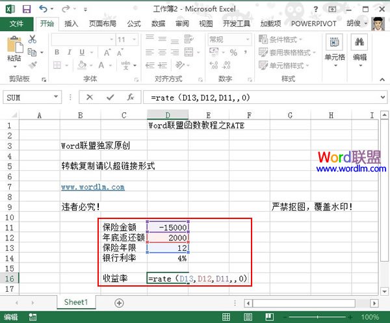390x323 pixels.
Task: Switch to the 插入 Insert tab
Action: coord(71,23)
